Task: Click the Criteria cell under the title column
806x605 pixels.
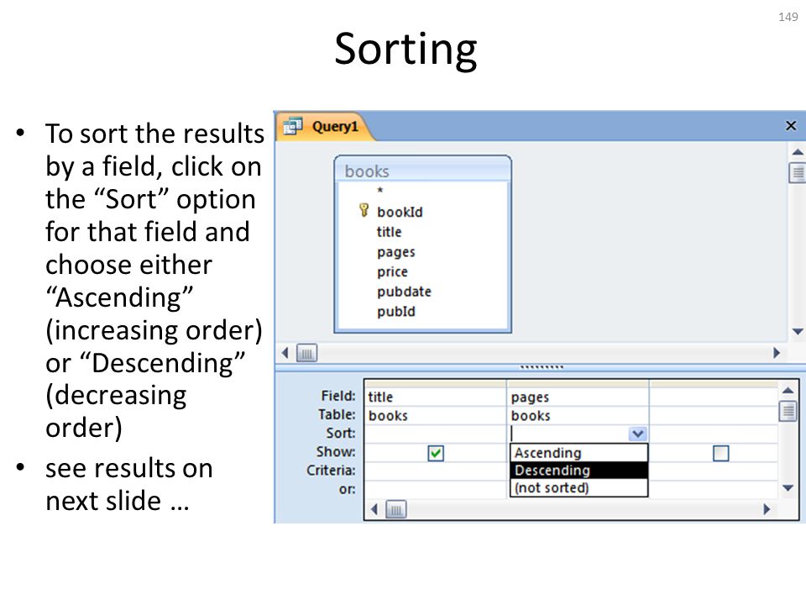Action: click(436, 471)
